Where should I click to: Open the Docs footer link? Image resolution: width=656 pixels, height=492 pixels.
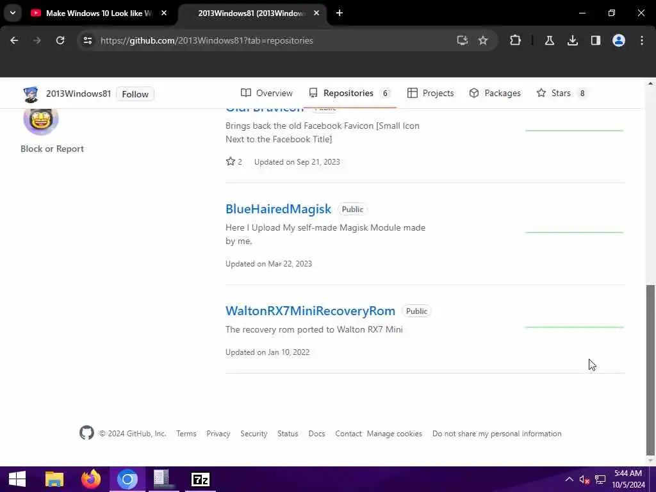(x=316, y=434)
